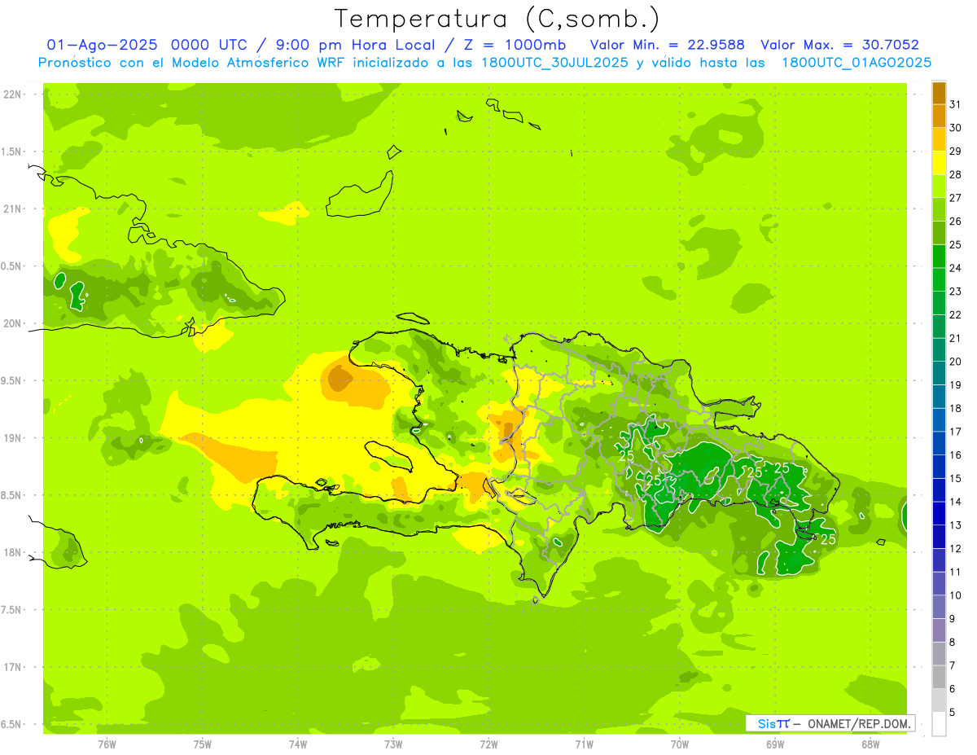This screenshot has height=755, width=977.
Task: Click the "22N" latitude label
Action: tap(12, 94)
